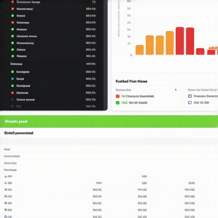Image resolution: width=218 pixels, height=218 pixels.
Task: Click the green banner header title
Action: (16, 121)
